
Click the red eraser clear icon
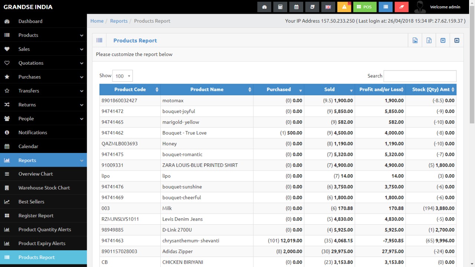(402, 7)
